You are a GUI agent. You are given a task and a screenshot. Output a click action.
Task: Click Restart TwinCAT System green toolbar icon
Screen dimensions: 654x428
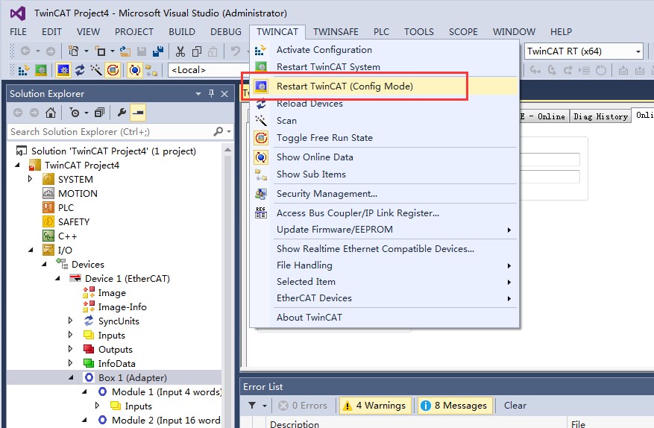(41, 70)
